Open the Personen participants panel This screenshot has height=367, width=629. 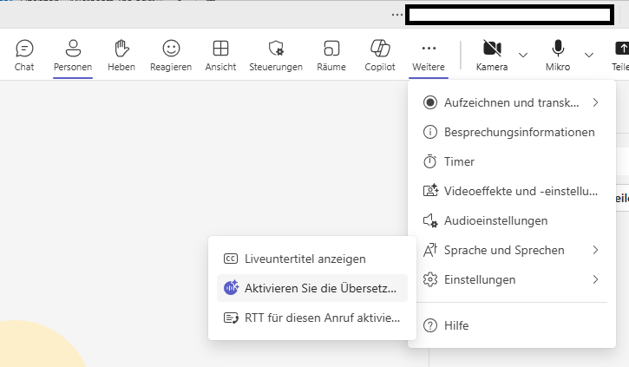(73, 56)
